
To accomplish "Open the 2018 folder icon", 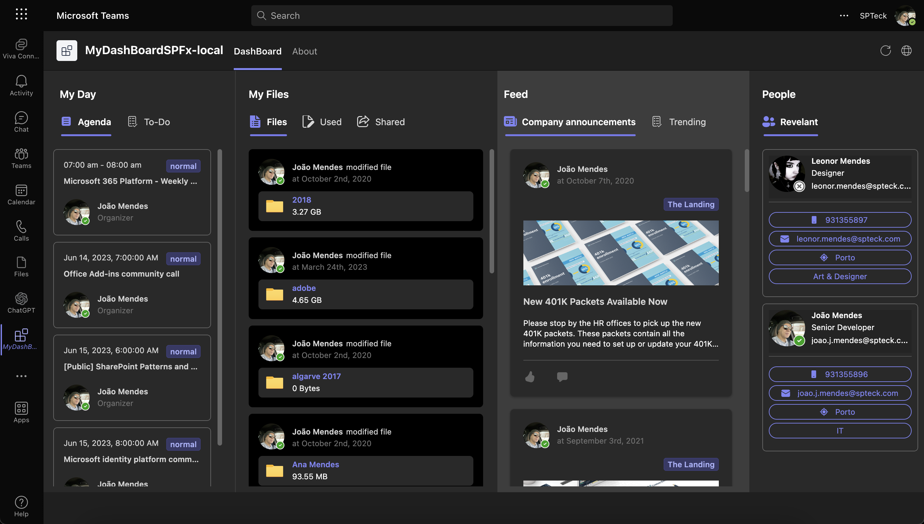I will pyautogui.click(x=274, y=206).
